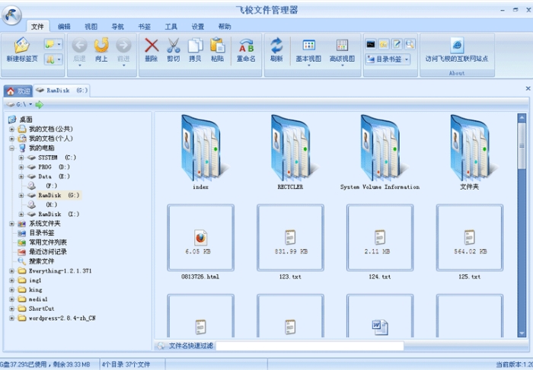533x370 pixels.
Task: Open the Basic View (基本视图) icon
Action: [308, 45]
